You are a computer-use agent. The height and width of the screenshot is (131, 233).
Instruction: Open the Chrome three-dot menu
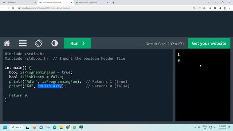click(230, 8)
